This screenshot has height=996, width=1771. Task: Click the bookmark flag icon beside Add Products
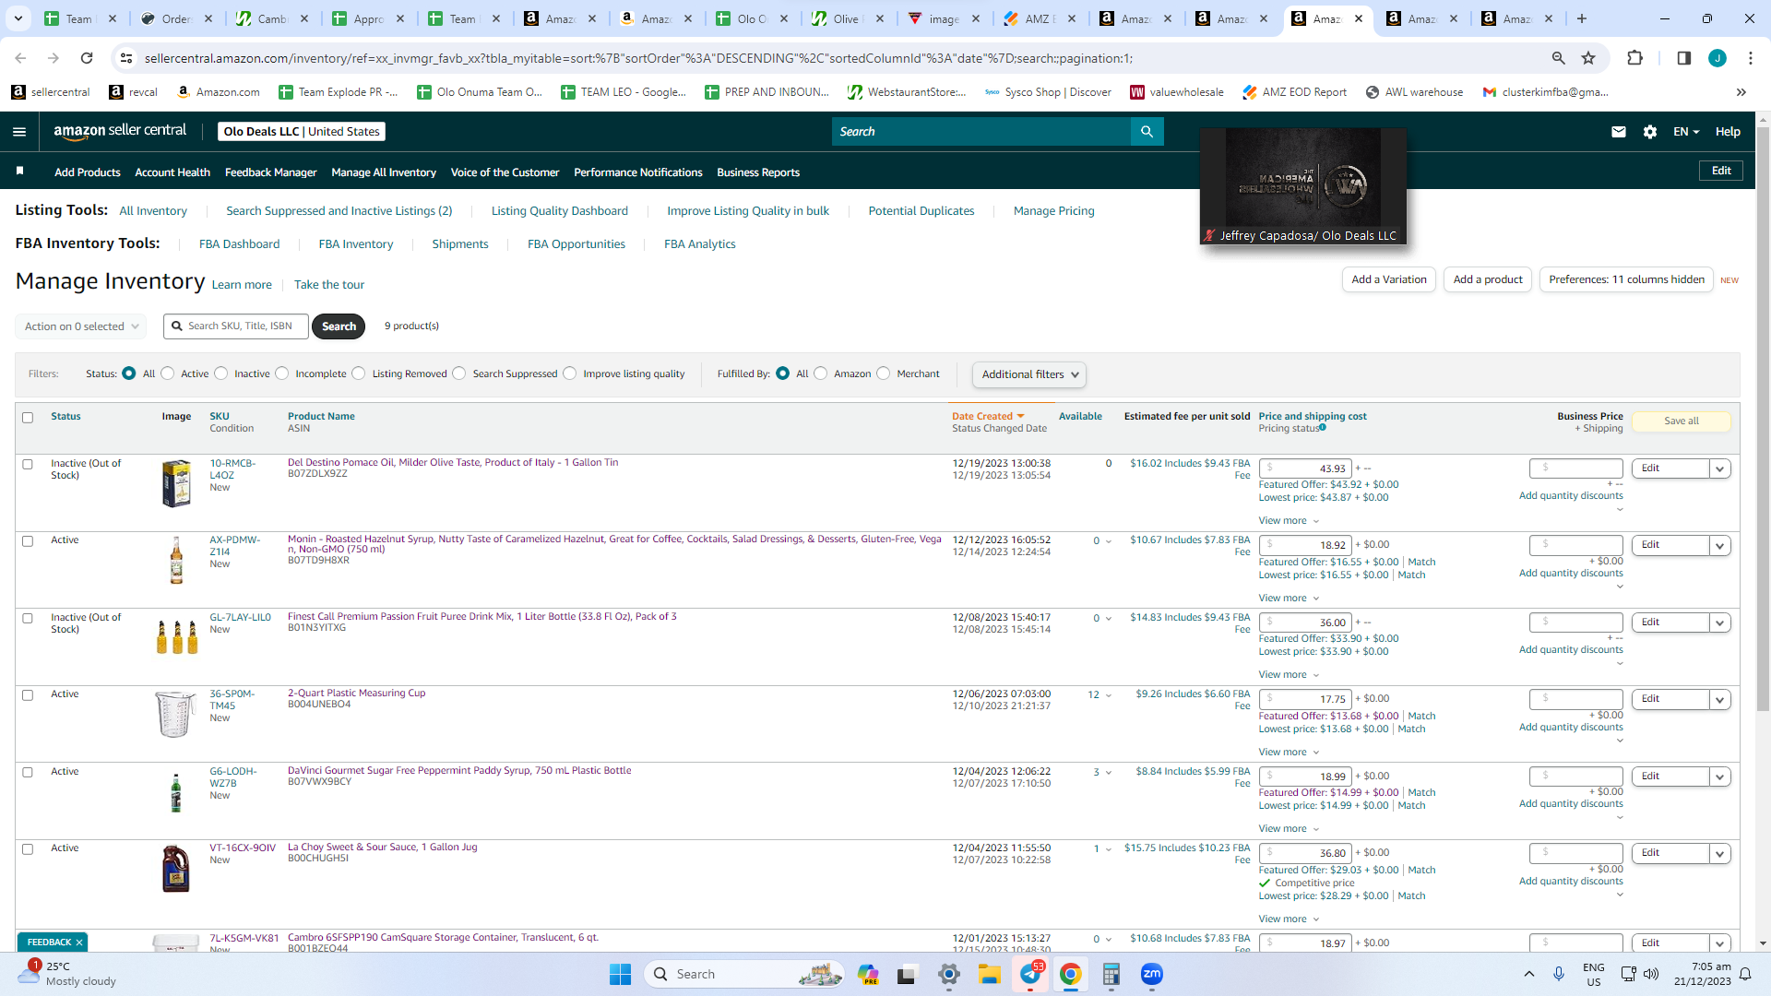[x=19, y=172]
